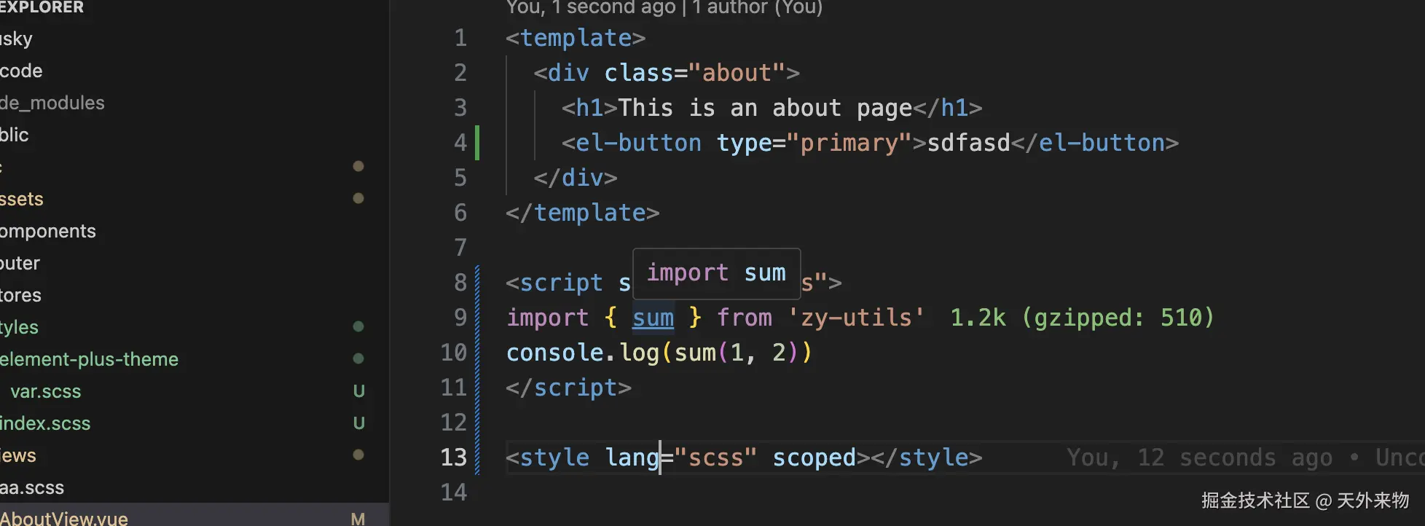Expand the element-plus-theme folder

(x=89, y=359)
